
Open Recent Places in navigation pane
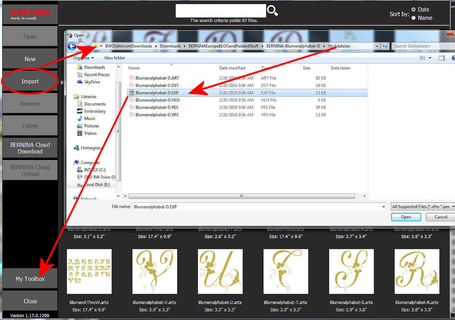[x=93, y=75]
